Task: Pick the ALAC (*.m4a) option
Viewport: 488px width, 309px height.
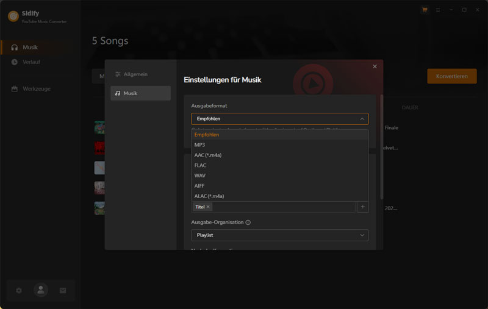Action: pos(209,196)
